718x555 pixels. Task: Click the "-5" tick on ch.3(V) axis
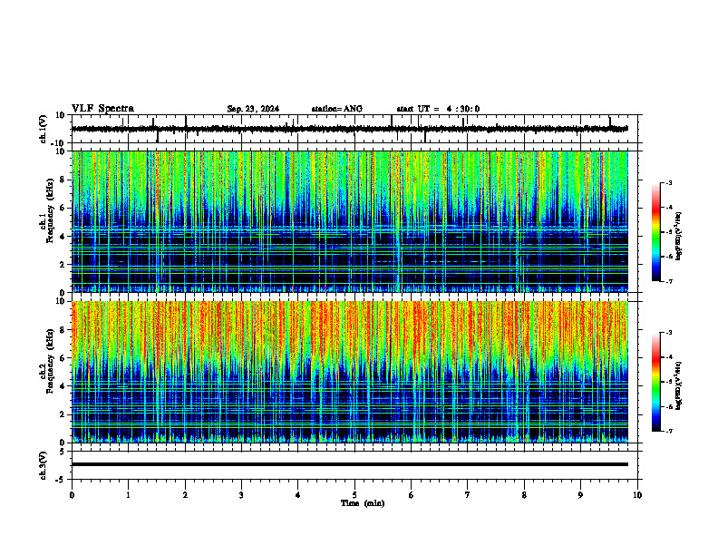(62, 480)
